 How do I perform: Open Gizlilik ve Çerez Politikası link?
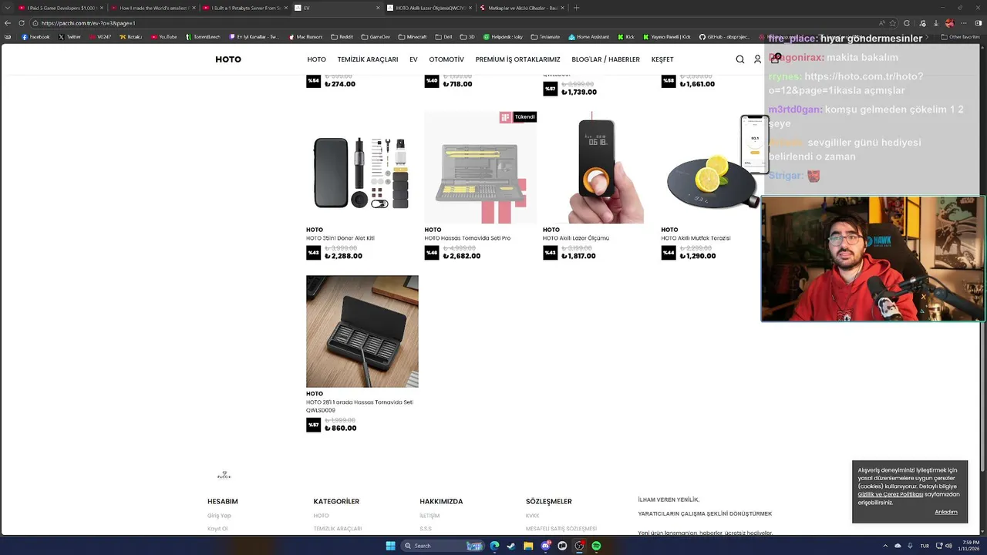point(891,495)
